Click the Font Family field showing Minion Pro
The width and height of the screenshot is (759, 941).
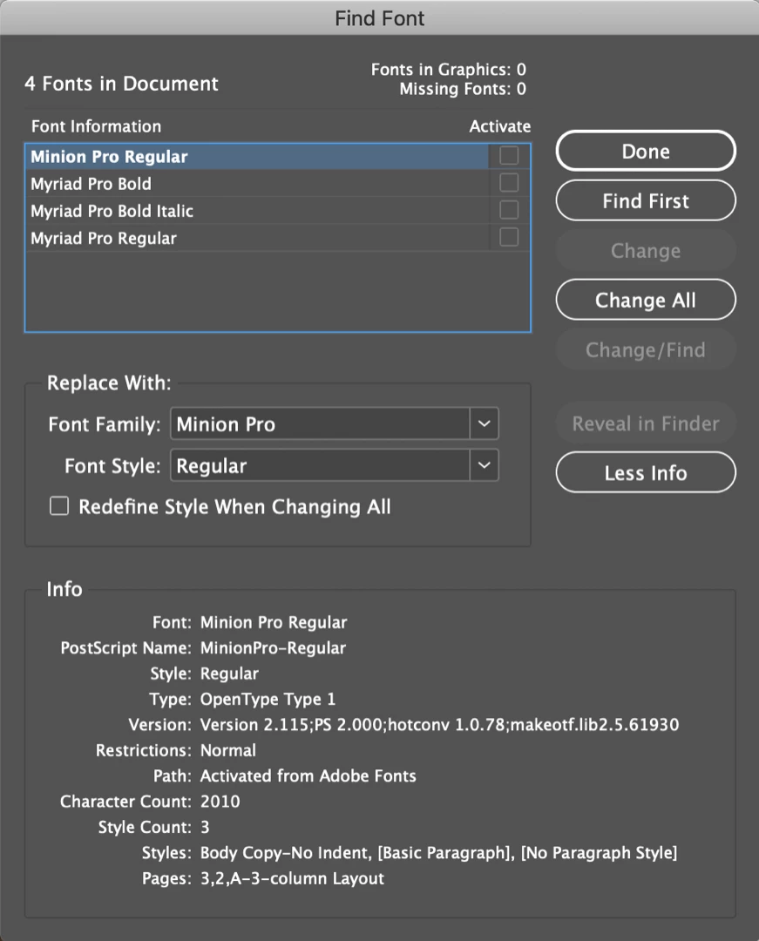point(321,423)
